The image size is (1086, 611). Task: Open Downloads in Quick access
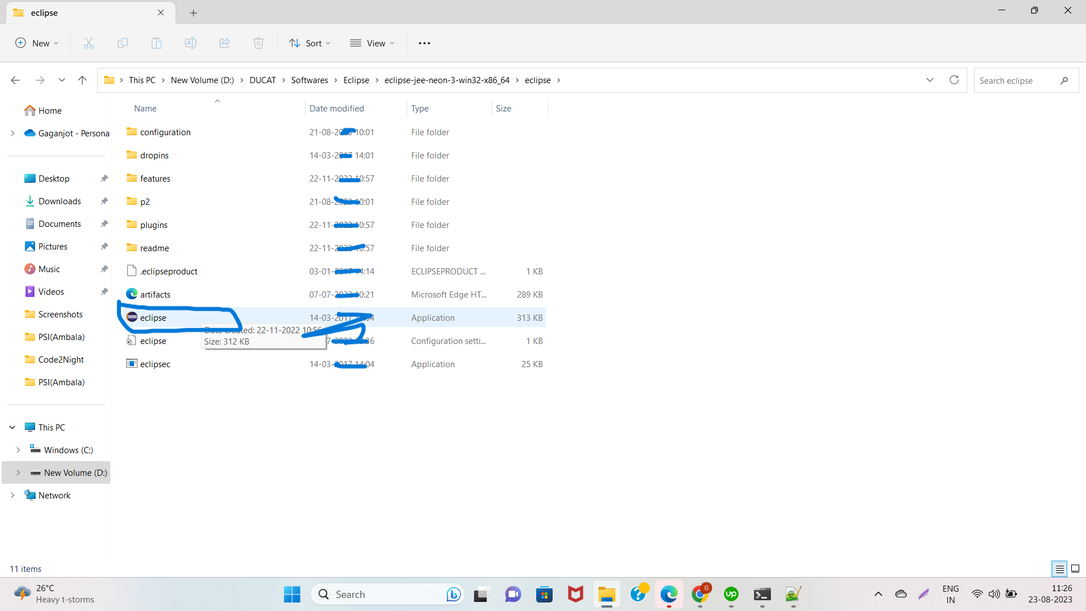(53, 201)
